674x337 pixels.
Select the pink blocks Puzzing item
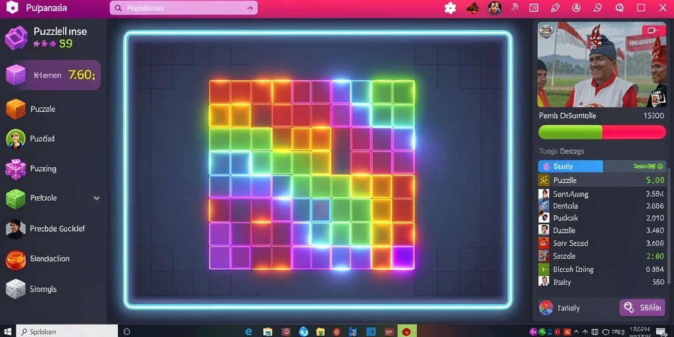(x=16, y=168)
